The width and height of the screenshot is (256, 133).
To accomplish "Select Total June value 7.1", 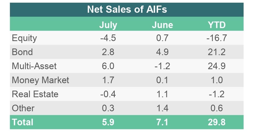I will pyautogui.click(x=162, y=122).
